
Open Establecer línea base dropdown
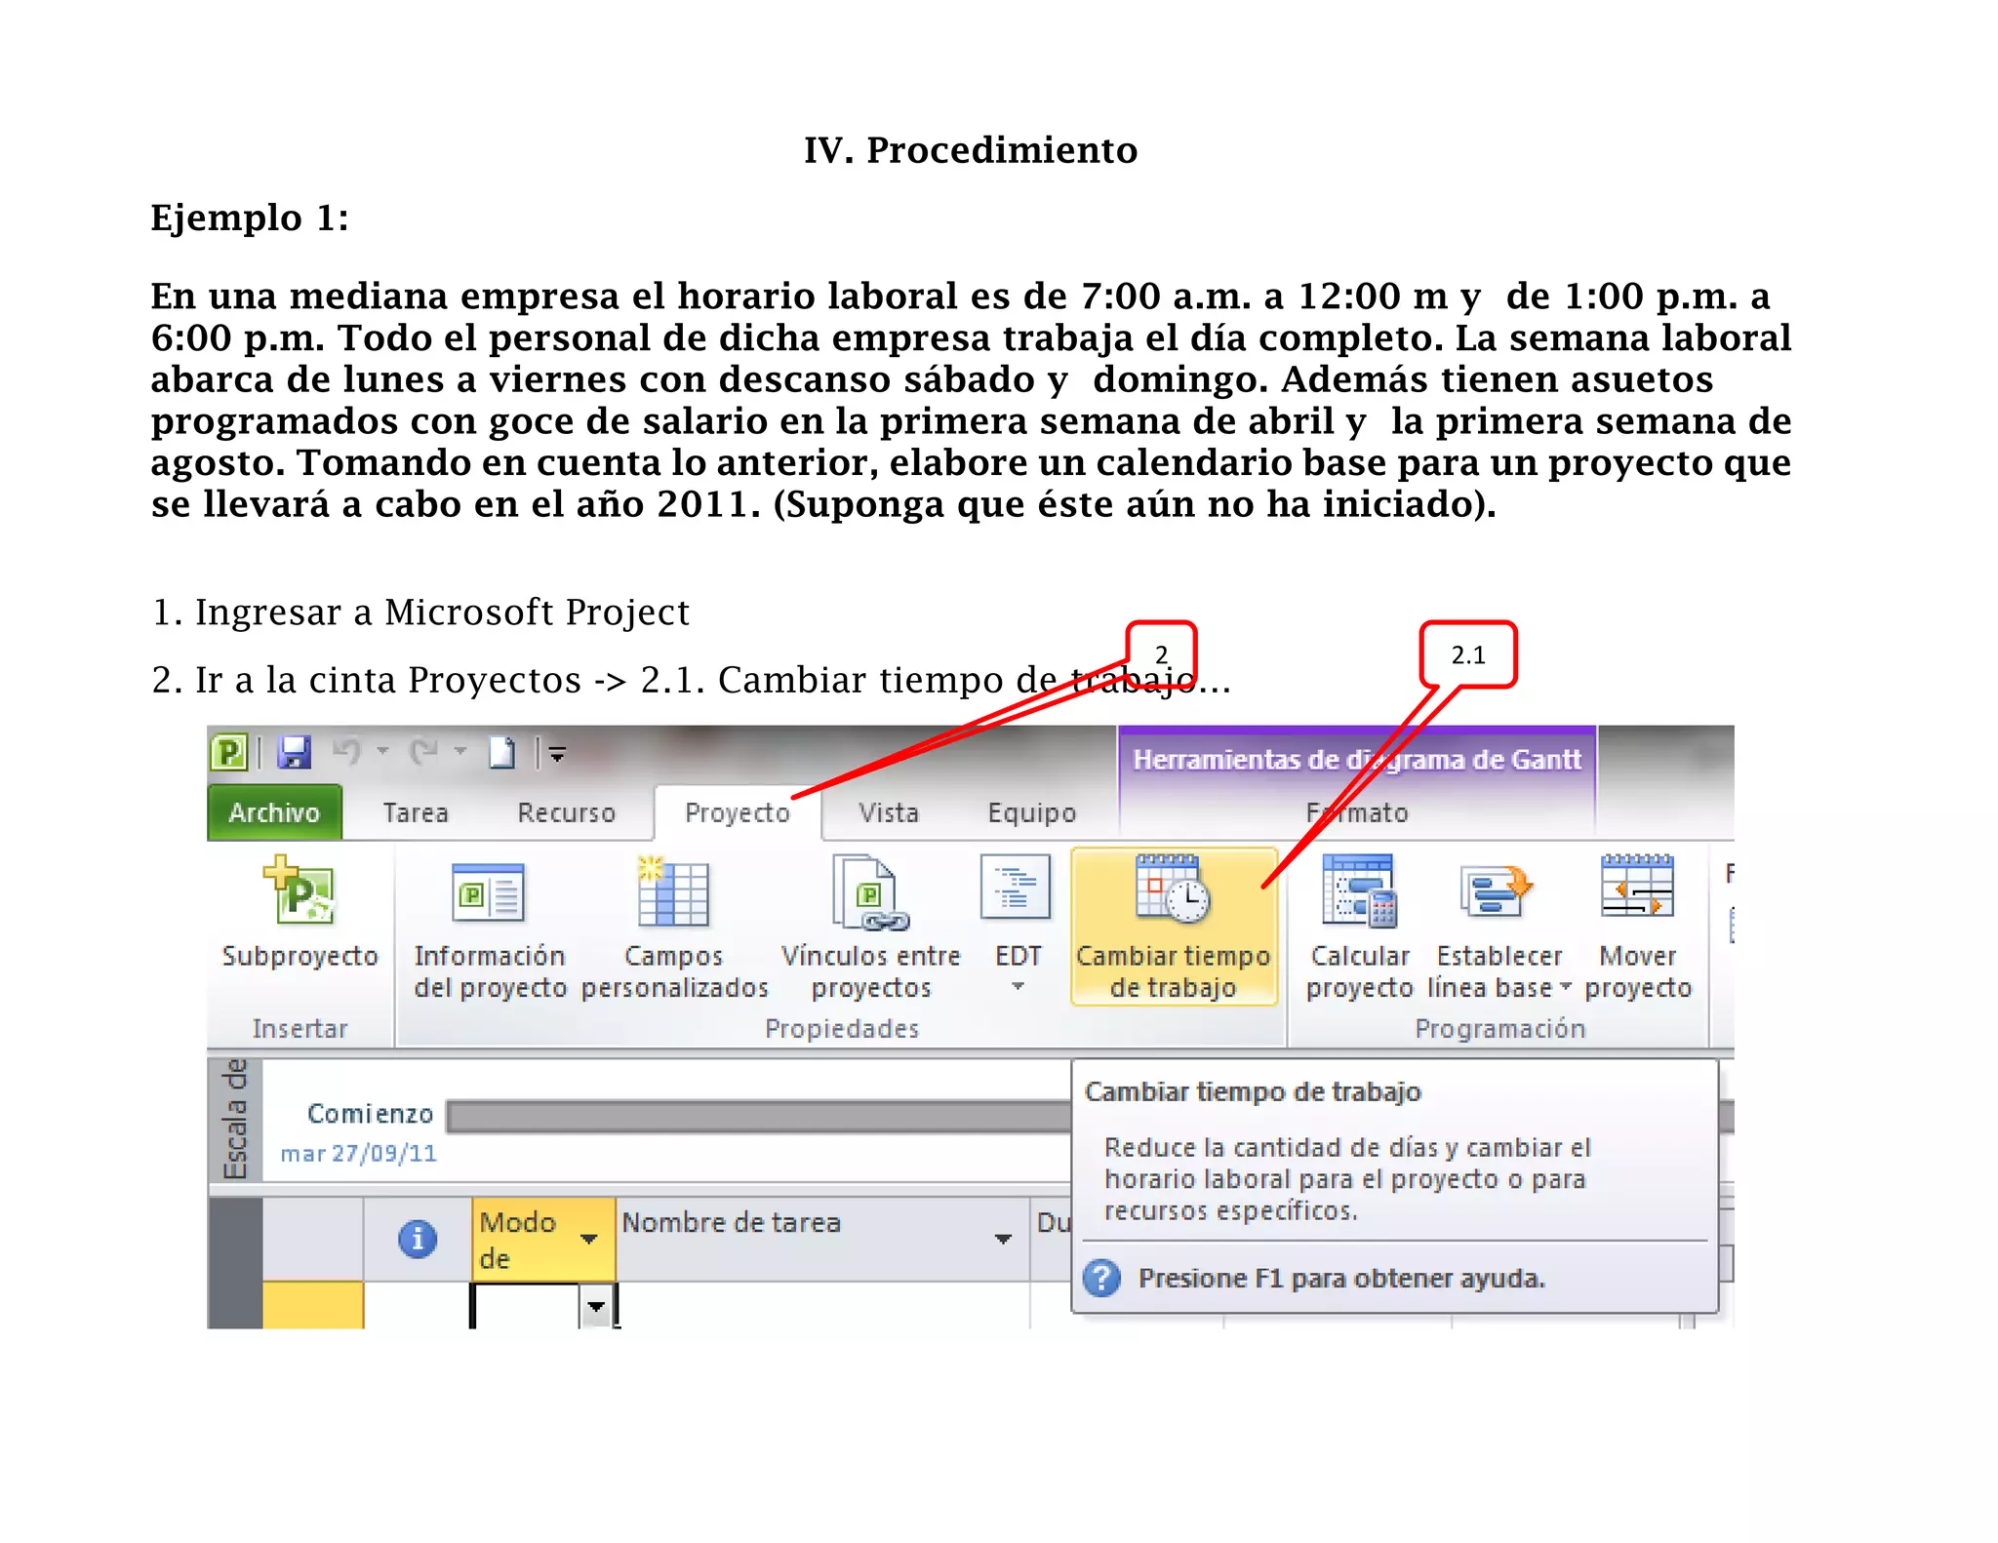pyautogui.click(x=1565, y=987)
